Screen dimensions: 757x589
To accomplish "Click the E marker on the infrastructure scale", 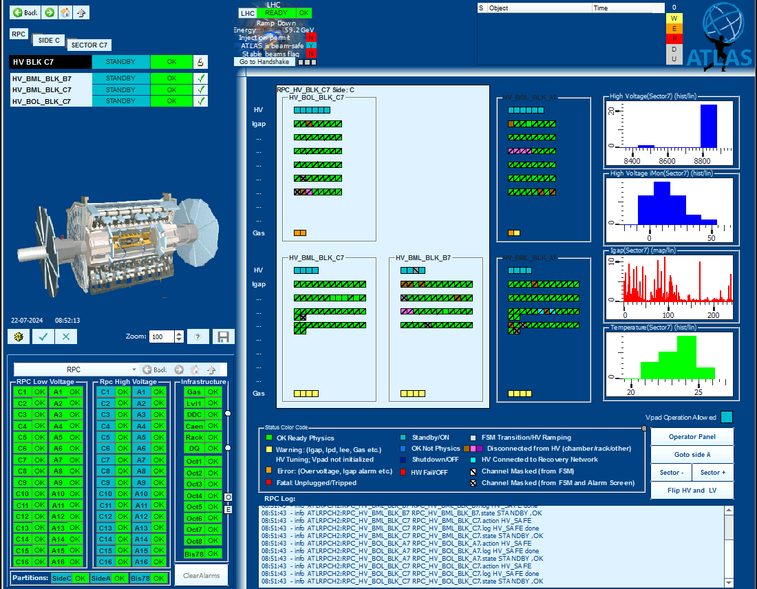I will (228, 509).
